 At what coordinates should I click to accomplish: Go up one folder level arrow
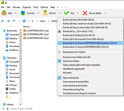pyautogui.click(x=14, y=21)
